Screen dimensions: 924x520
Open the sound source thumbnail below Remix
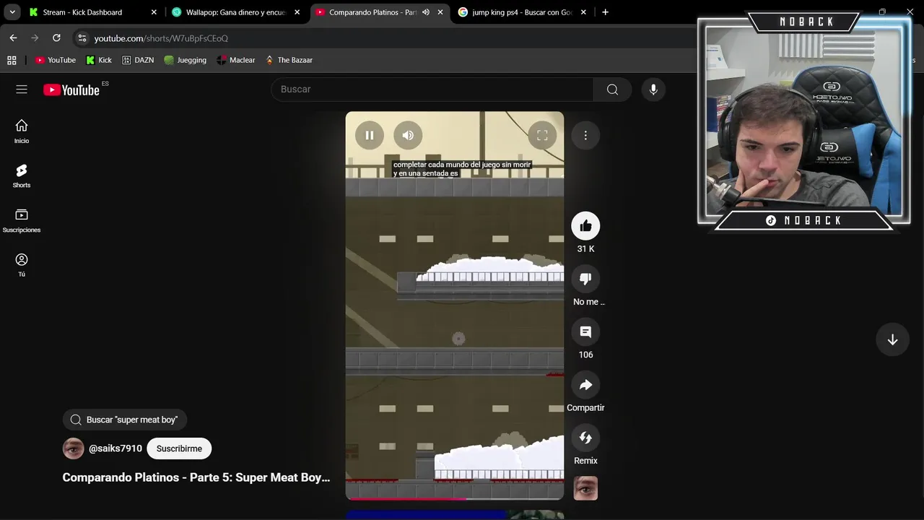(585, 488)
